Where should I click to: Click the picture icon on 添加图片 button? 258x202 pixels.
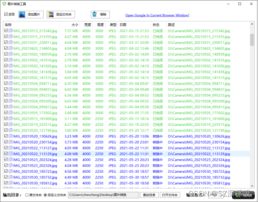pyautogui.click(x=22, y=14)
